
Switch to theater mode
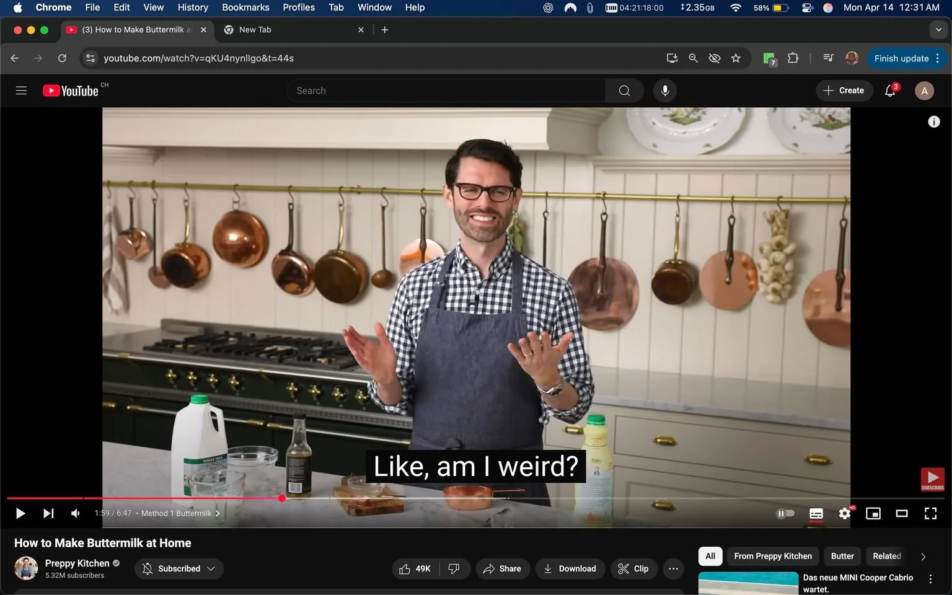click(902, 513)
